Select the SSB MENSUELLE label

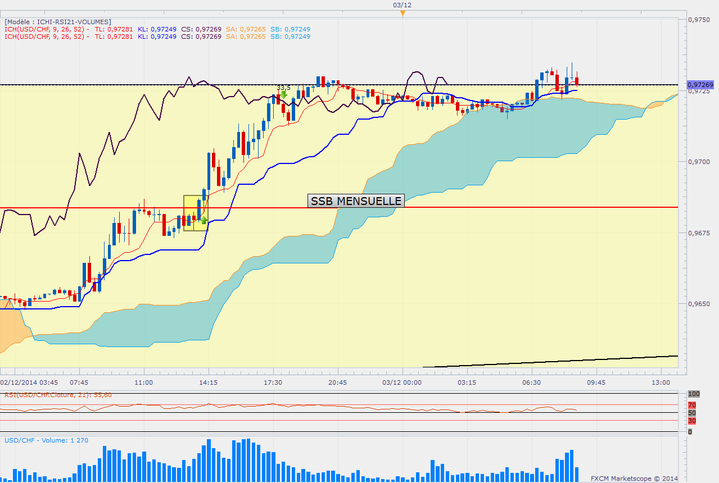click(x=356, y=201)
